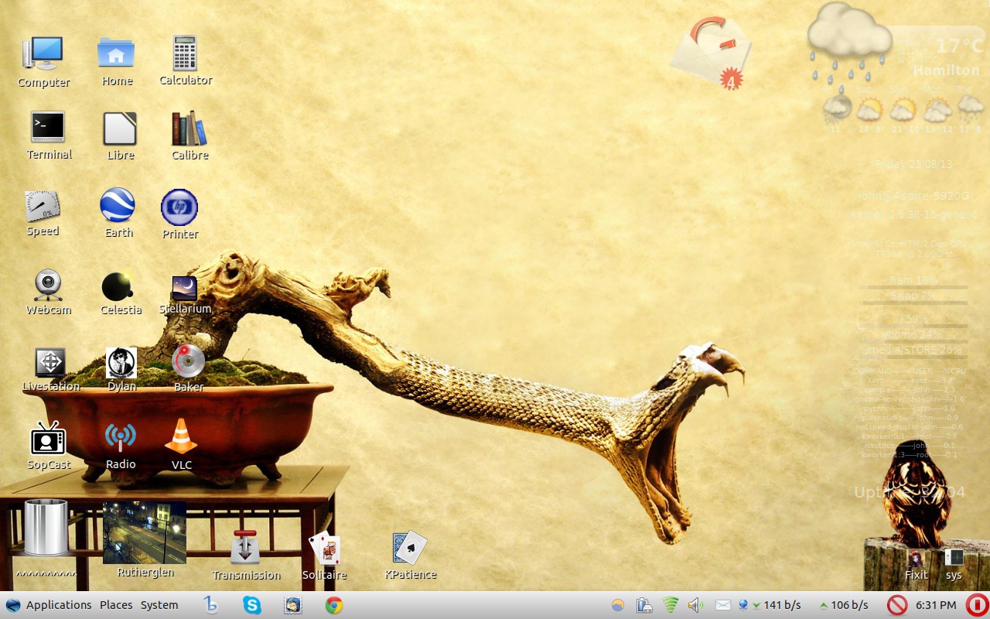Click the 6:31 PM panel clock
Viewport: 990px width, 619px height.
(936, 605)
